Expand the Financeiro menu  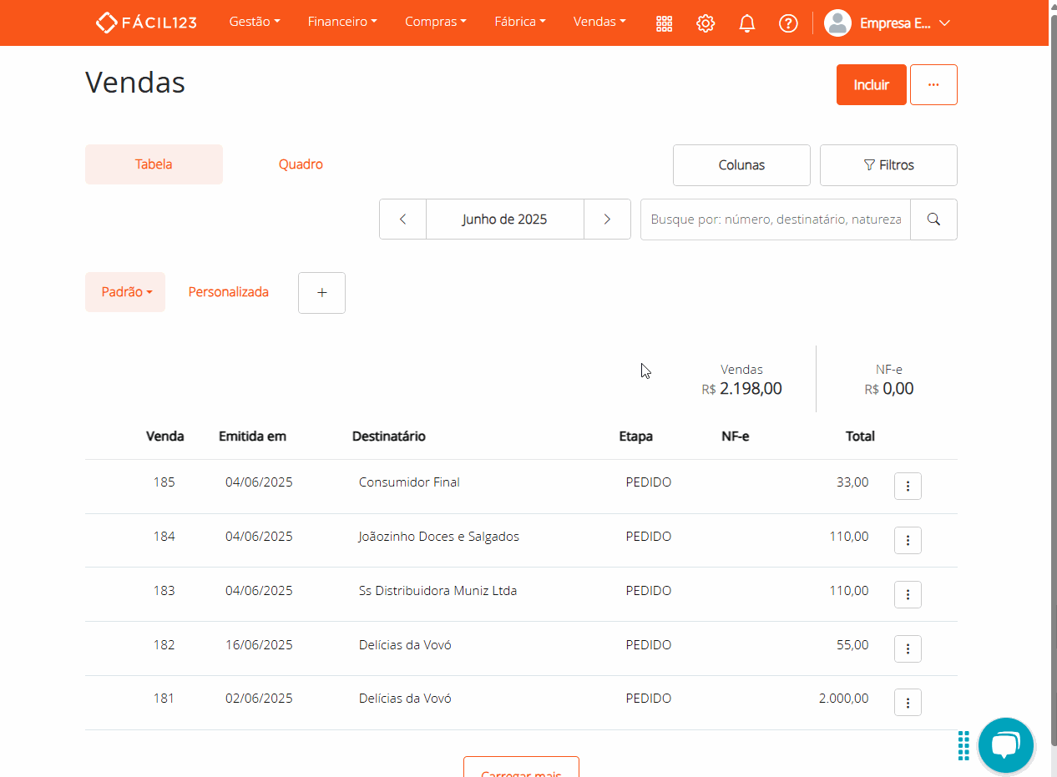coord(342,23)
